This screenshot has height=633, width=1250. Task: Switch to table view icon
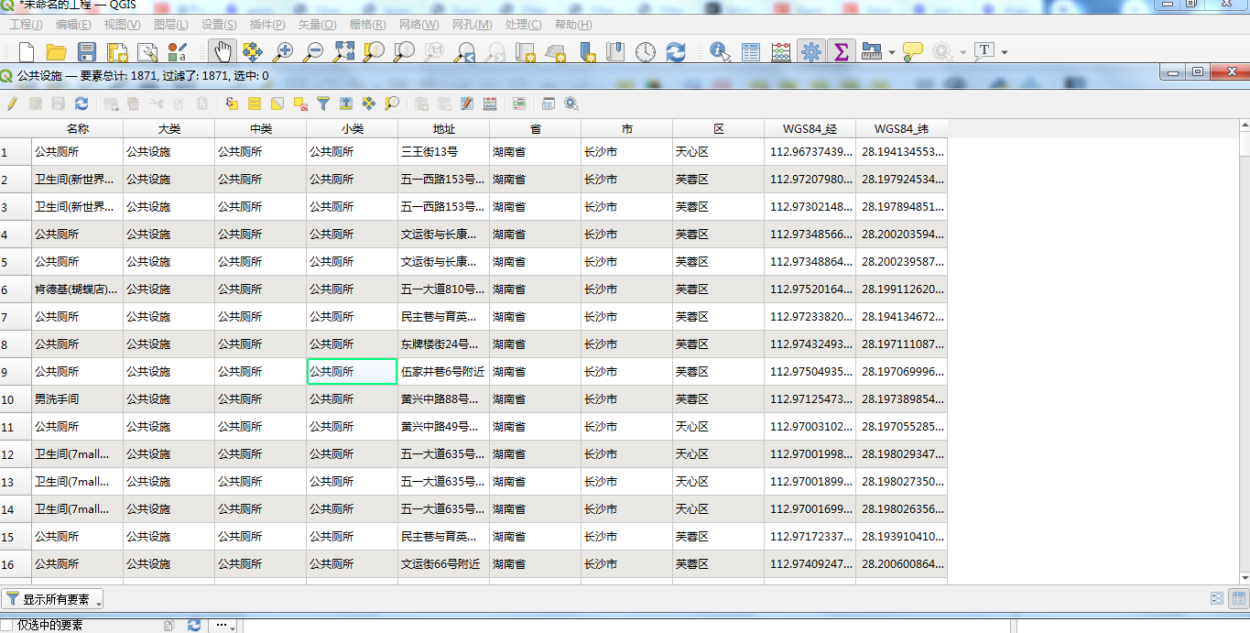click(1238, 598)
